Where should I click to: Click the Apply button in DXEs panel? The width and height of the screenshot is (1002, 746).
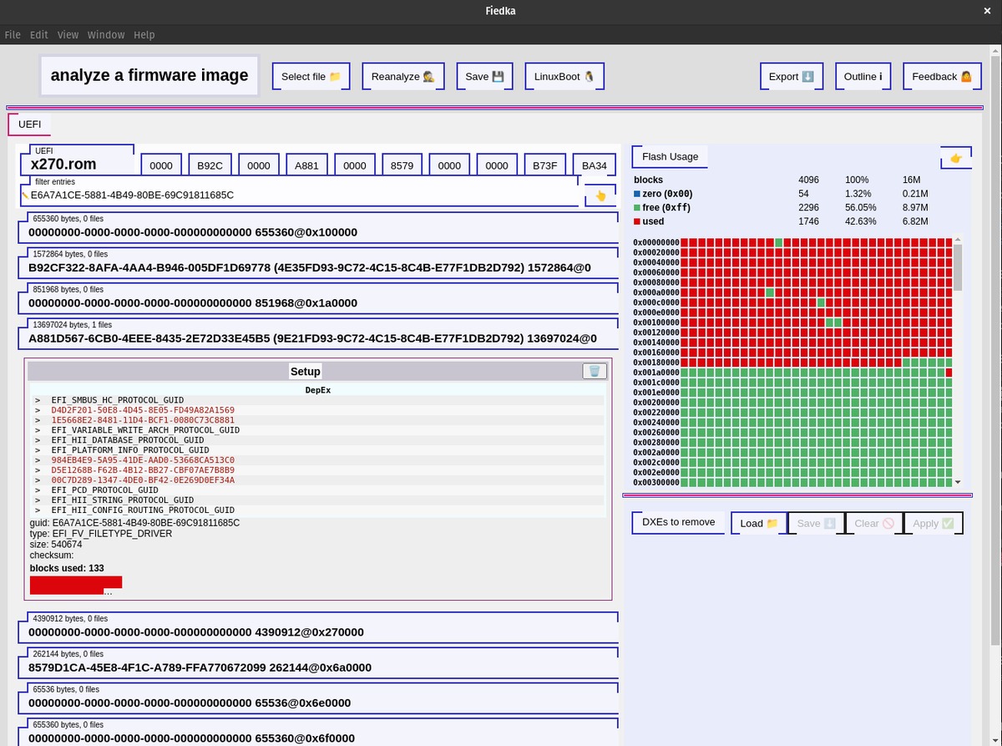(x=934, y=524)
